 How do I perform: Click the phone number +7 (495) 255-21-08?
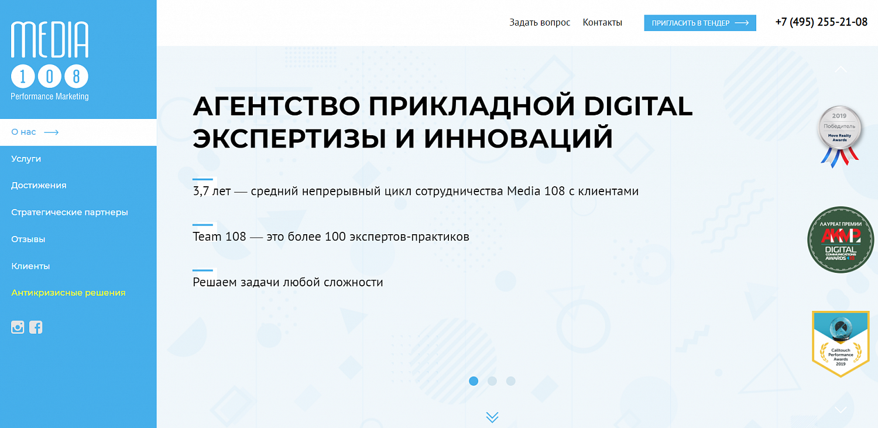pos(821,22)
